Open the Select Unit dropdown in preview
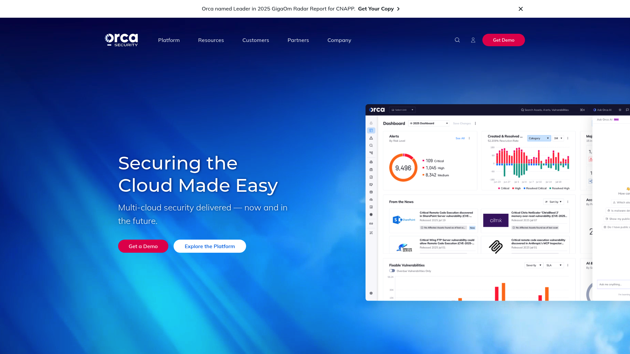630x354 pixels. tap(402, 110)
